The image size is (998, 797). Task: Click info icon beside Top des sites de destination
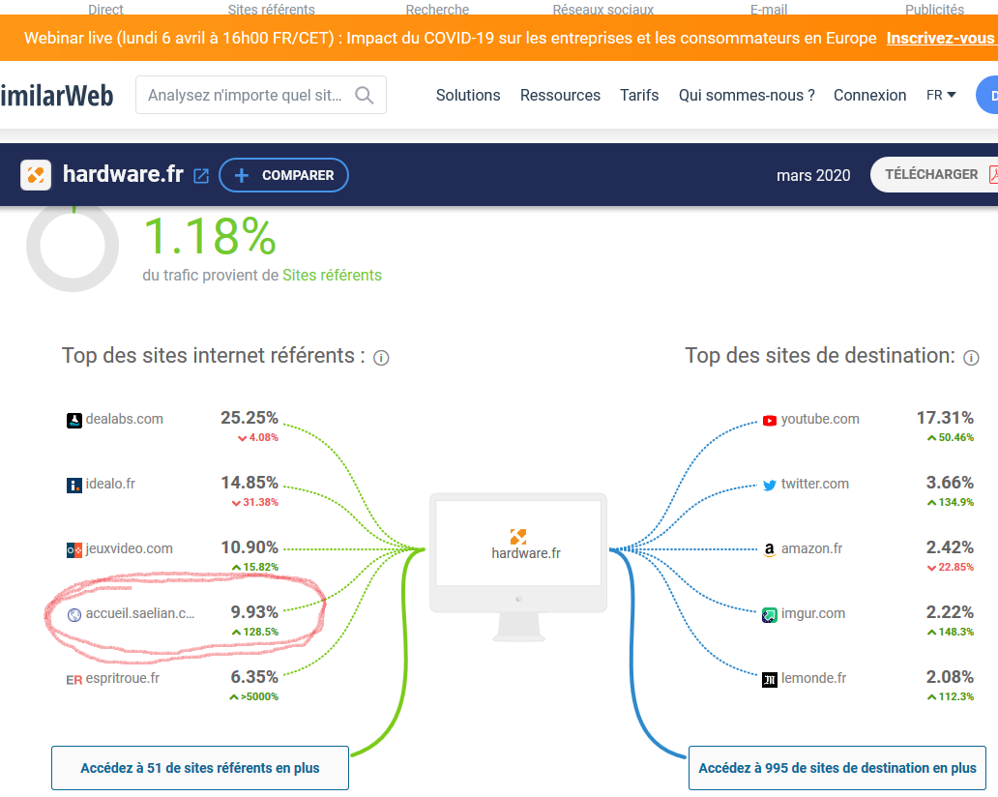(x=971, y=358)
